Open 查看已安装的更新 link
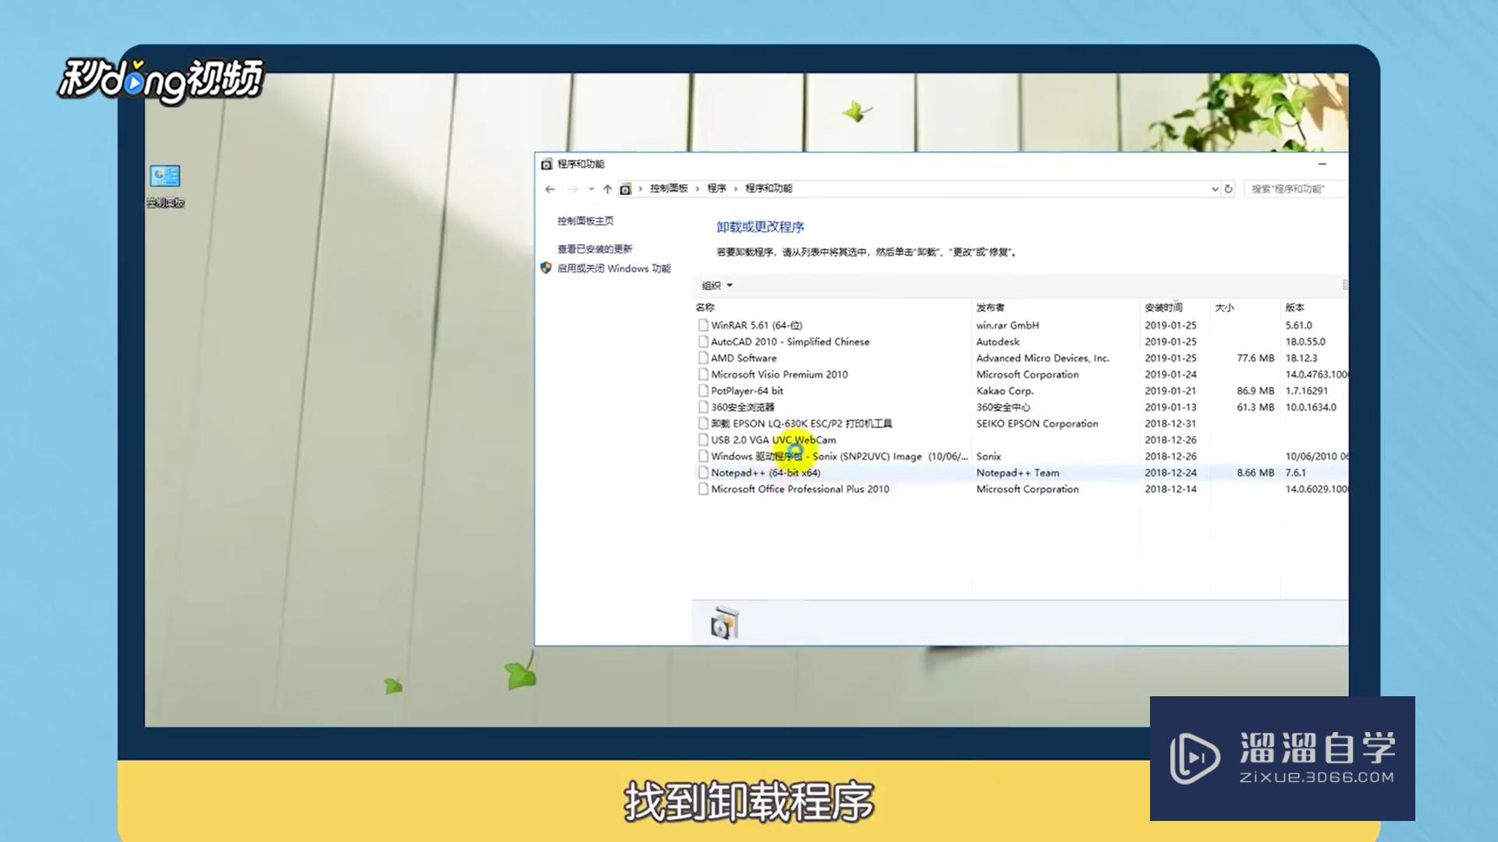 (595, 249)
